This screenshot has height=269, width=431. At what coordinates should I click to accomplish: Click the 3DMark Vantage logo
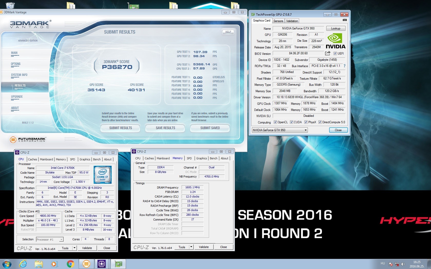click(x=31, y=24)
